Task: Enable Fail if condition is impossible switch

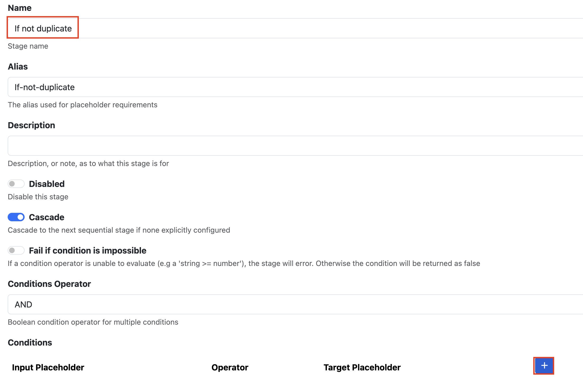Action: 16,250
